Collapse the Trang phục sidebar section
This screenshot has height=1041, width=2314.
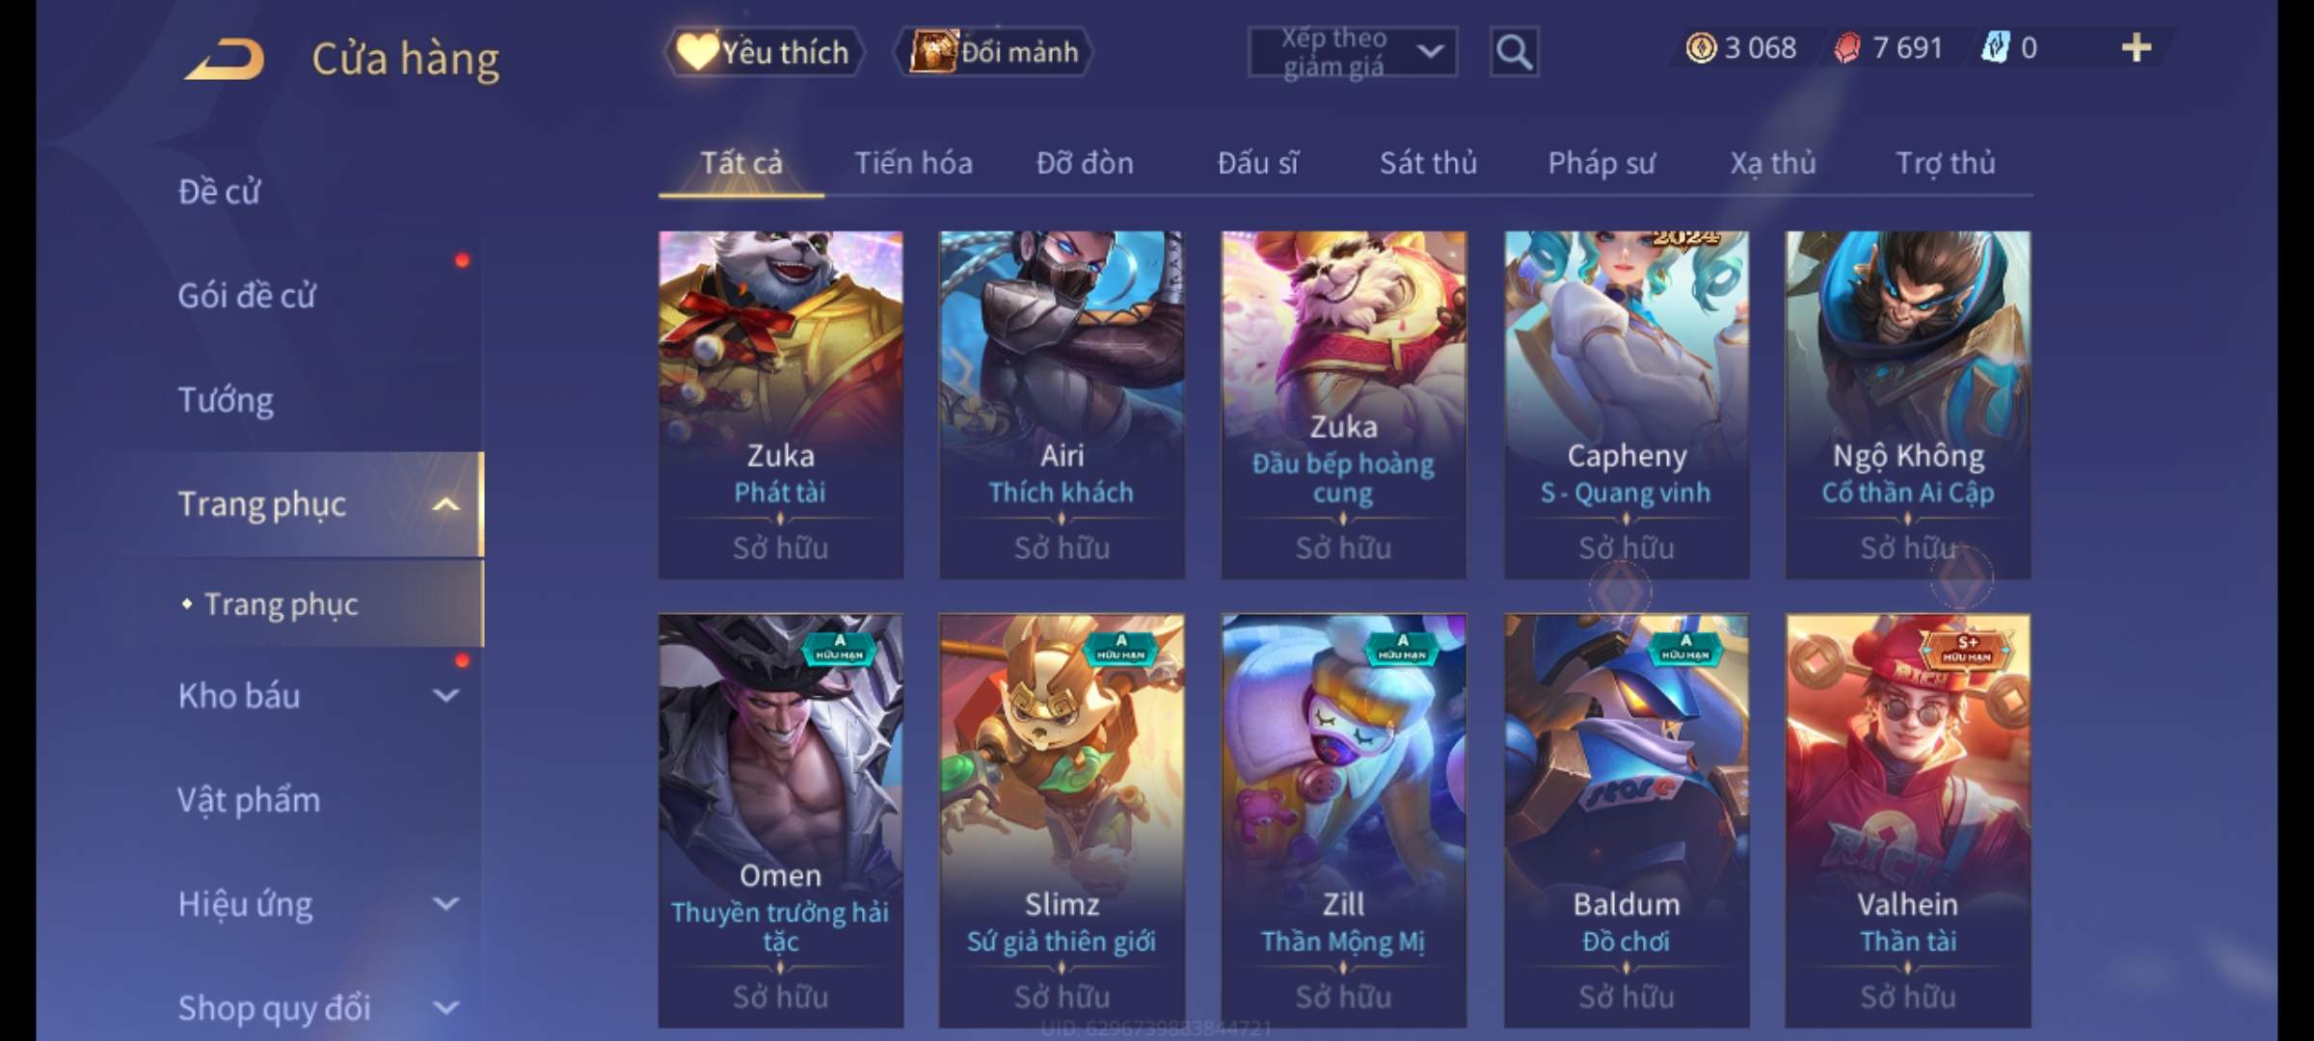445,504
